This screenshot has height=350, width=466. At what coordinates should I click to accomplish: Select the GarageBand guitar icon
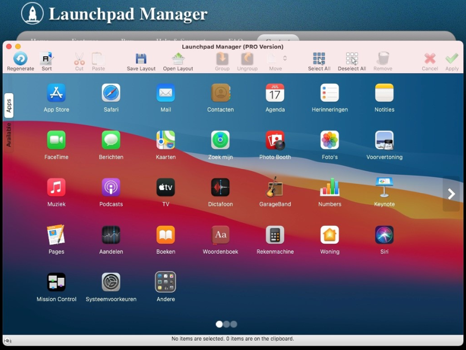274,187
